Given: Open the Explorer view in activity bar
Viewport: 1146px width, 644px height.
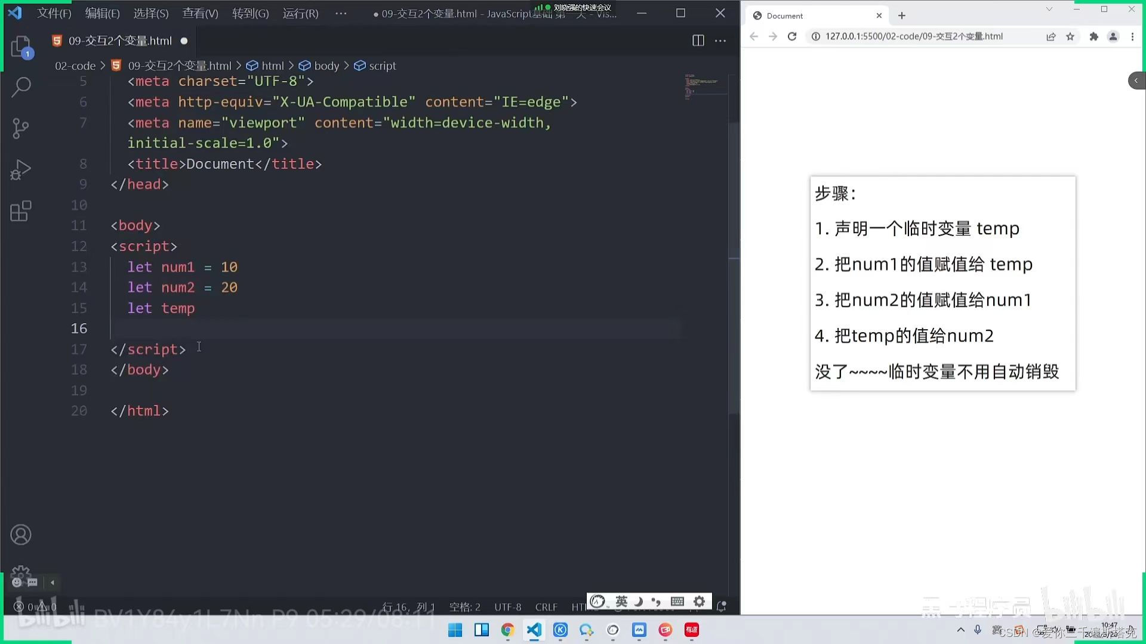Looking at the screenshot, I should pos(21,47).
